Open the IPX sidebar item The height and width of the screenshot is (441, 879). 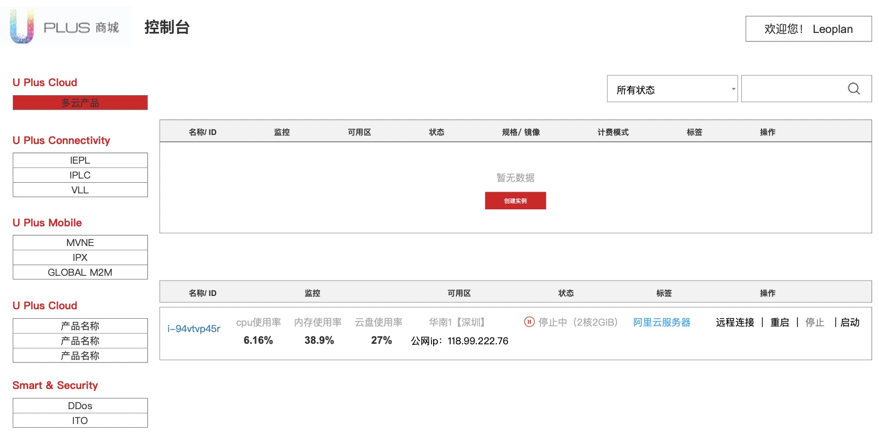80,258
